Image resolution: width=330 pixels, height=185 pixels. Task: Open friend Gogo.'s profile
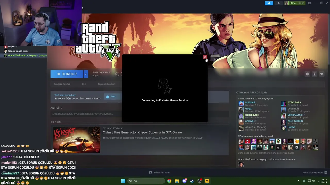[x=249, y=109]
